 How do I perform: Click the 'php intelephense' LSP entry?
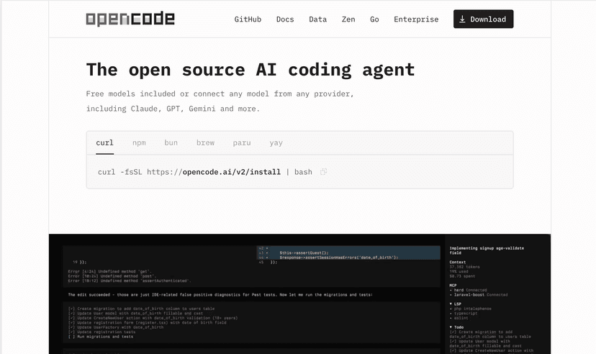(471, 309)
